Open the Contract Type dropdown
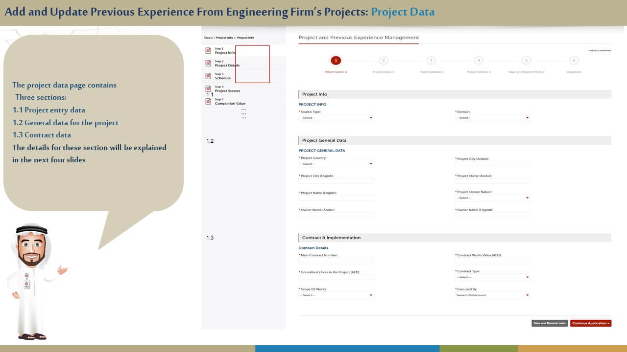 (x=492, y=277)
